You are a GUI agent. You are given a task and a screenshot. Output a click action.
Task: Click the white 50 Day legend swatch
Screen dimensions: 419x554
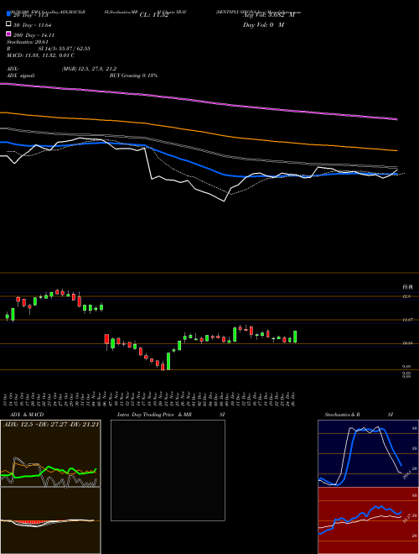[x=8, y=24]
